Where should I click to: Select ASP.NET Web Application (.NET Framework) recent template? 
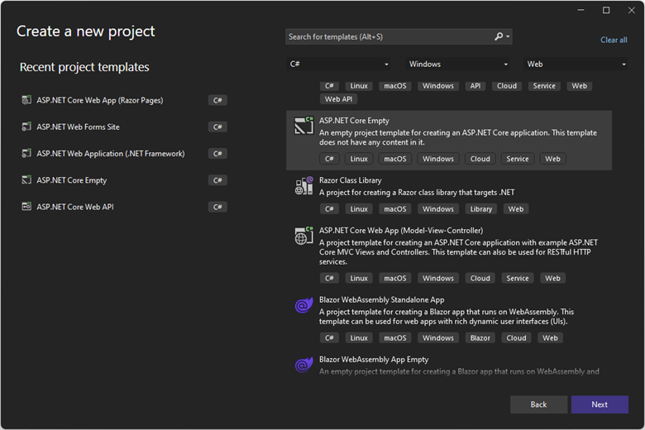(110, 154)
